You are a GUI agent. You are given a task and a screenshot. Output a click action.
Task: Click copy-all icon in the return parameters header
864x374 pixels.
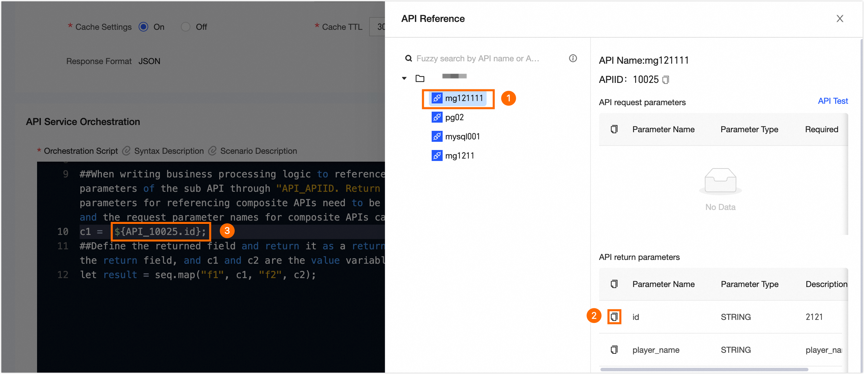[614, 284]
